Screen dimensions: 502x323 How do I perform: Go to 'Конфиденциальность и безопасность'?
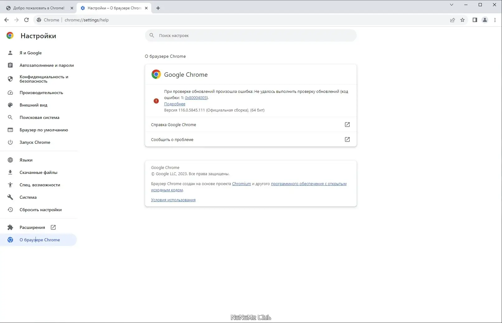coord(38,79)
